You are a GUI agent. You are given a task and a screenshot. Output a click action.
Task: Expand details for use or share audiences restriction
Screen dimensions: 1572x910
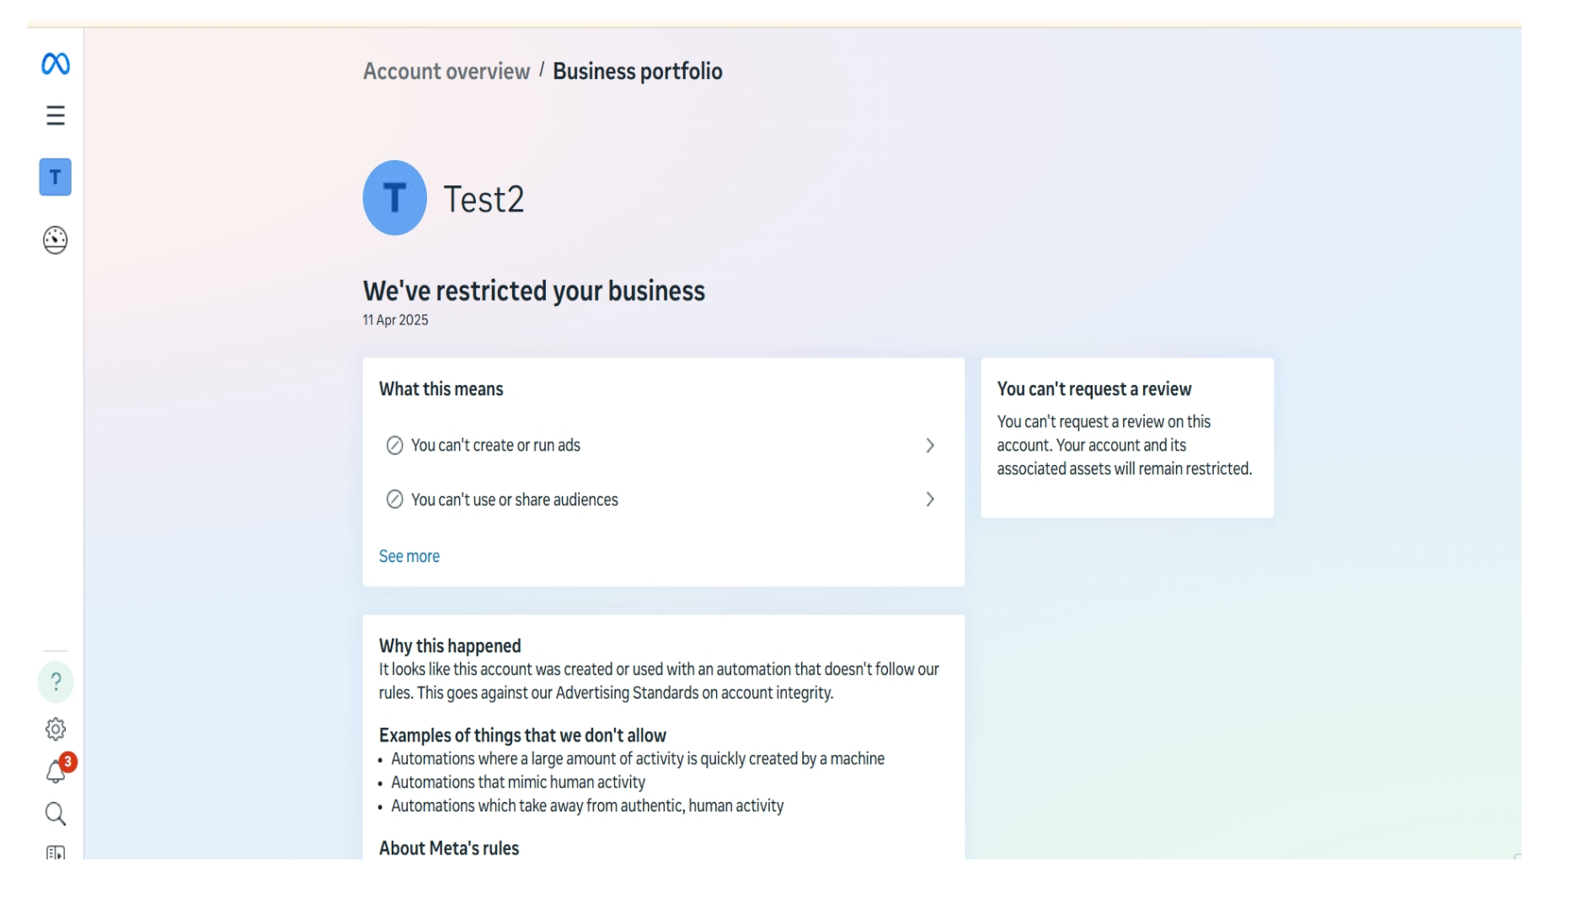click(930, 499)
